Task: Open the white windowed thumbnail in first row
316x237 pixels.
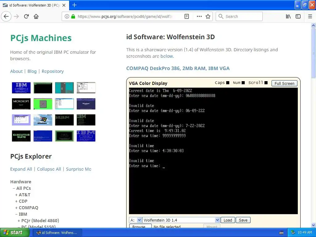Action: pyautogui.click(x=86, y=88)
